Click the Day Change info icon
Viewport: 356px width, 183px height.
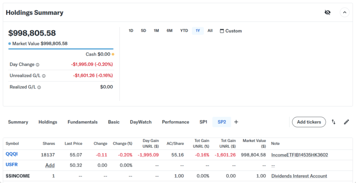[x=37, y=65]
